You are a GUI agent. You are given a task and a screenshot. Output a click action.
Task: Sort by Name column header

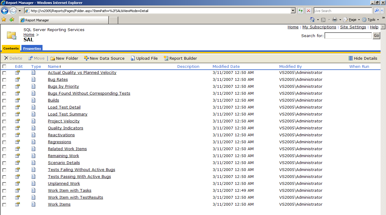tap(53, 66)
